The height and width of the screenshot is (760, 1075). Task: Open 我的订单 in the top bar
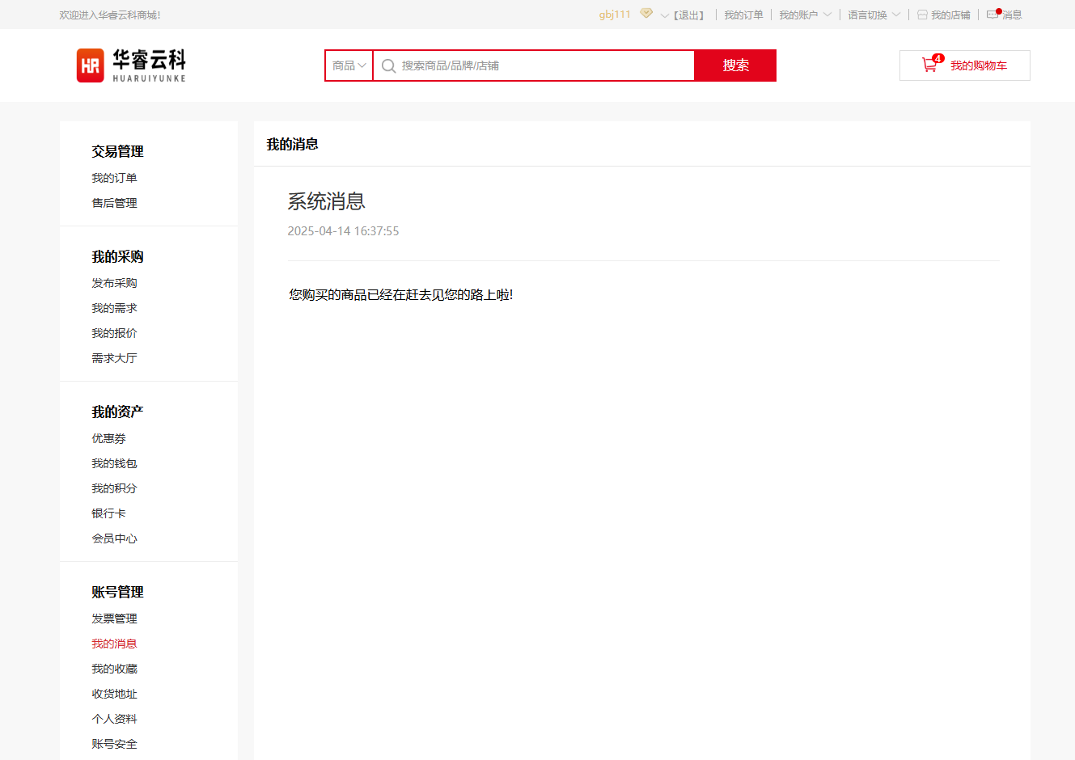point(743,15)
